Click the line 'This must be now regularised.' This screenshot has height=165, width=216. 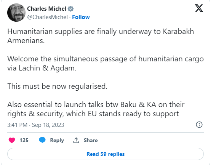tap(57, 86)
